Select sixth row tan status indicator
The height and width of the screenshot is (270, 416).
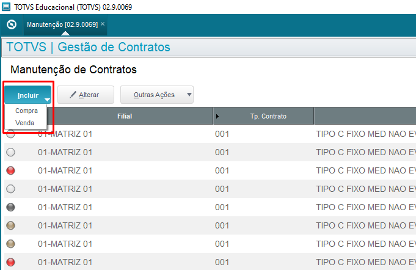pos(10,225)
